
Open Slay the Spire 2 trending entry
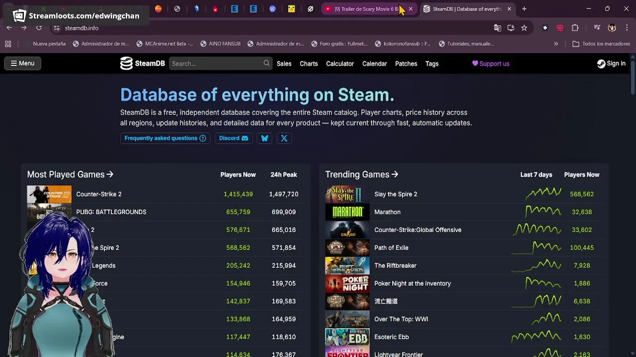(396, 194)
